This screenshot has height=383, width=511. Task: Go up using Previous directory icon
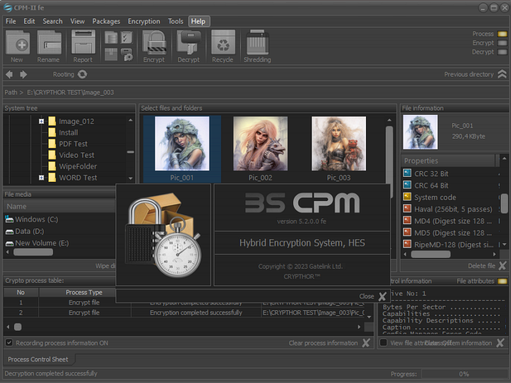click(502, 75)
